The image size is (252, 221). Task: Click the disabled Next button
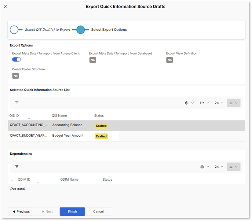47,212
